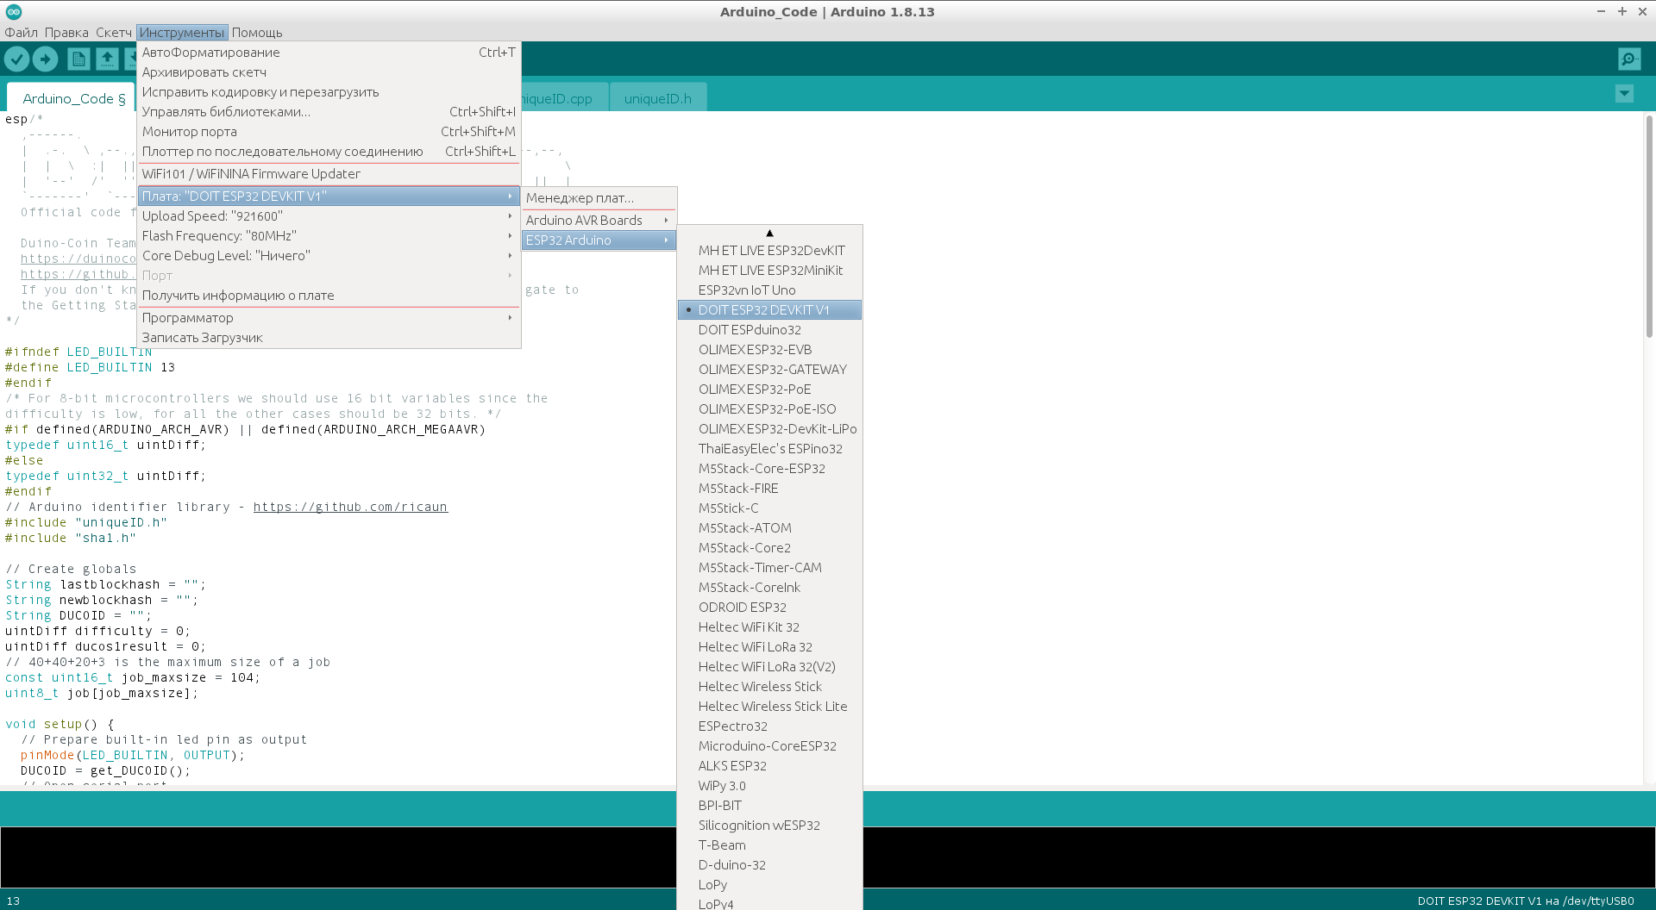Viewport: 1656px width, 910px height.
Task: Select Исправить кодировку и перезагрузить
Action: (x=329, y=91)
